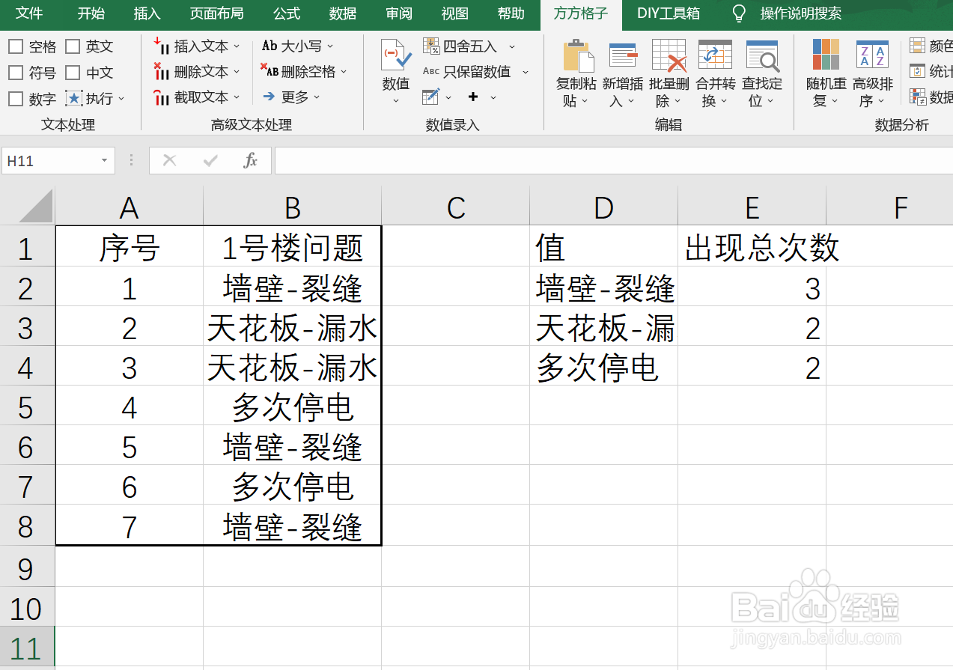Click the 合并转换 icon

click(715, 55)
